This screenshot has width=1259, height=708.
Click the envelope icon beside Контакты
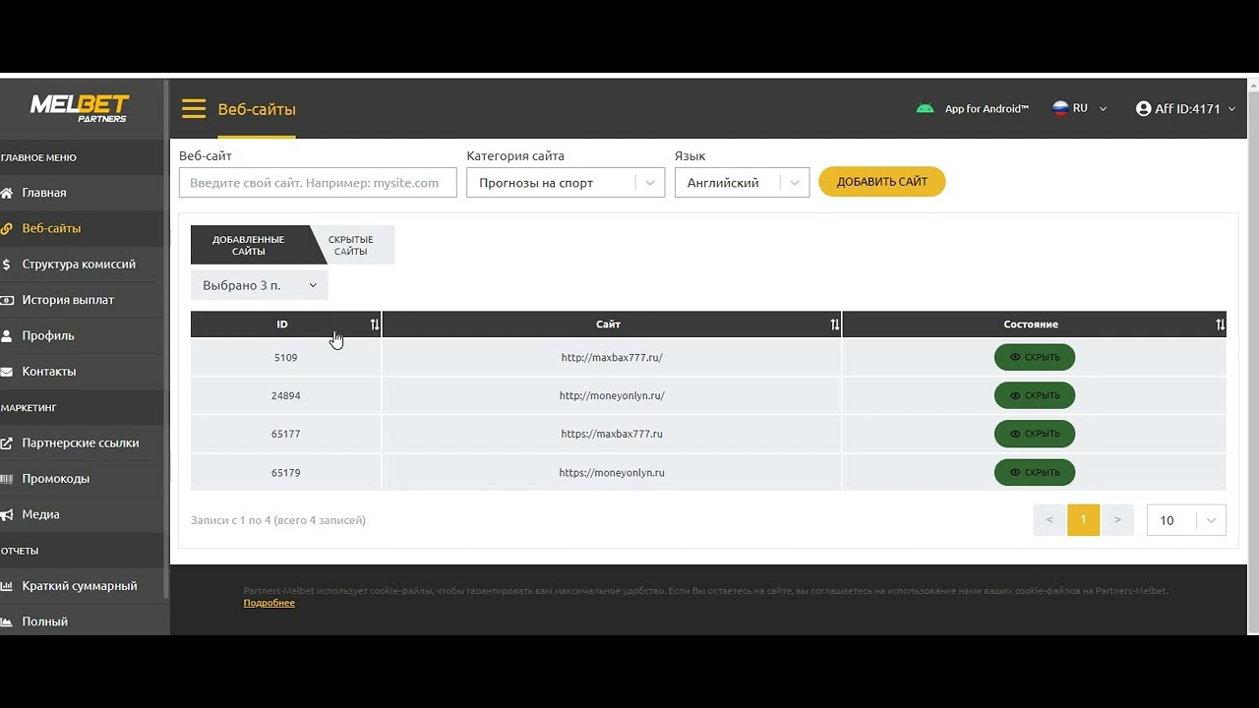7,372
